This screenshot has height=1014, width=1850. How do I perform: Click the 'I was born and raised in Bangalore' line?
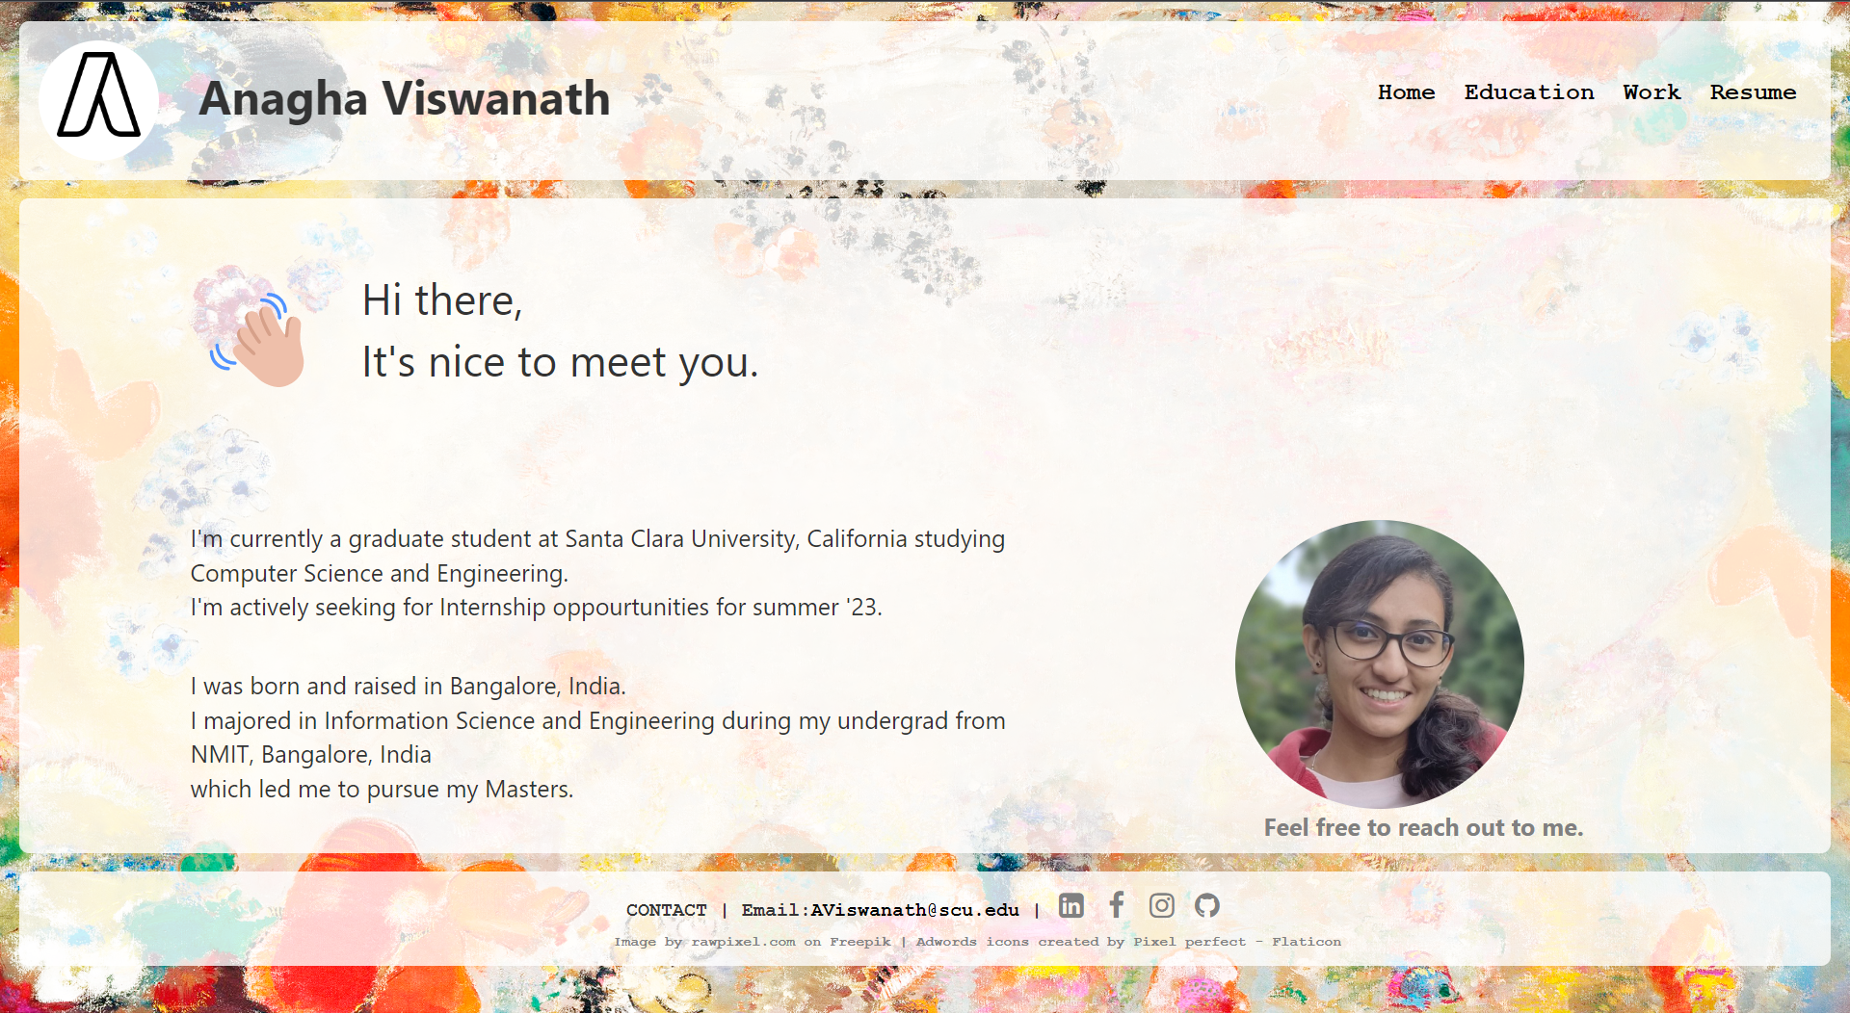tap(409, 686)
